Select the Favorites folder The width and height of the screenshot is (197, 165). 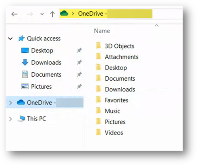pyautogui.click(x=116, y=100)
